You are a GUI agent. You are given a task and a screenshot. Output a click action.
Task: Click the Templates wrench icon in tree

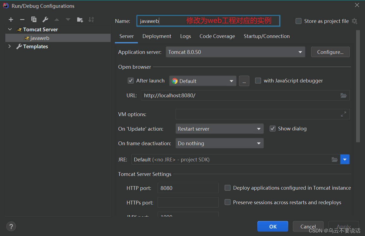click(x=19, y=46)
